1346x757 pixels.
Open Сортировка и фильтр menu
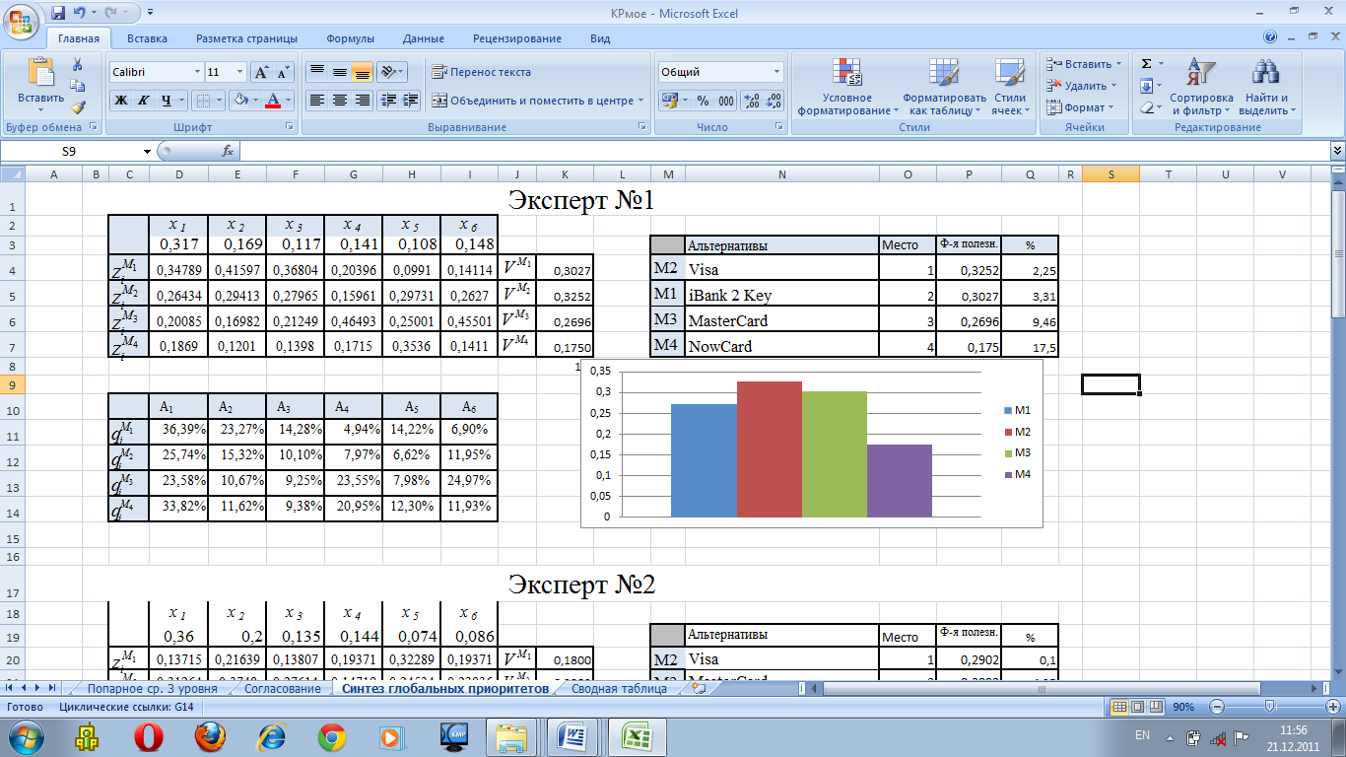click(x=1201, y=88)
